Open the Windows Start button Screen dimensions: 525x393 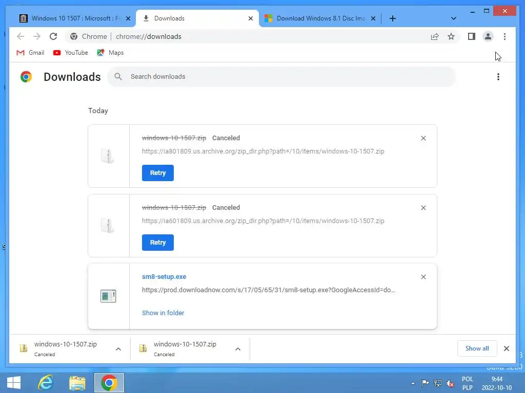click(x=14, y=383)
